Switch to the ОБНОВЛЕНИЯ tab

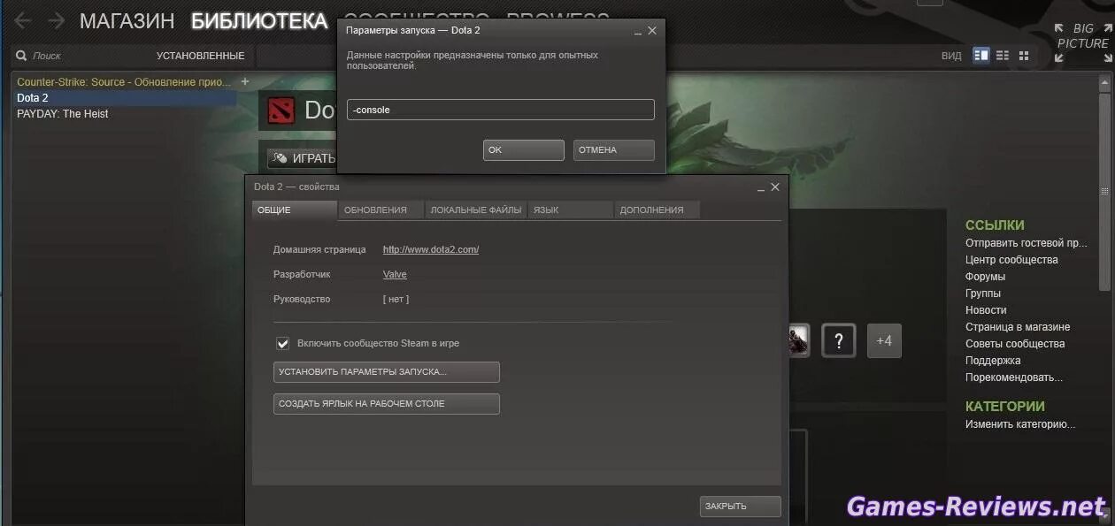(381, 210)
